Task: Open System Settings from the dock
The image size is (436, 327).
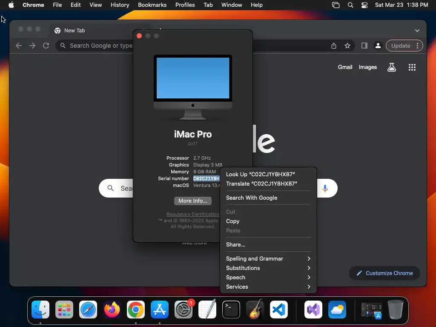Action: [184, 310]
